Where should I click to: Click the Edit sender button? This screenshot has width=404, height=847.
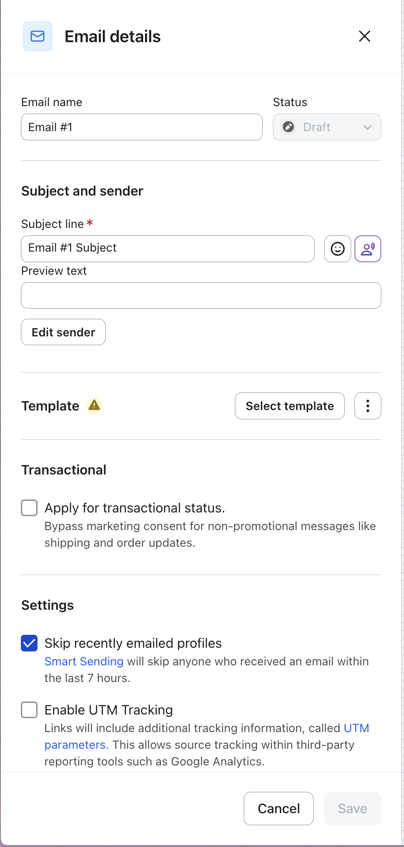coord(63,332)
